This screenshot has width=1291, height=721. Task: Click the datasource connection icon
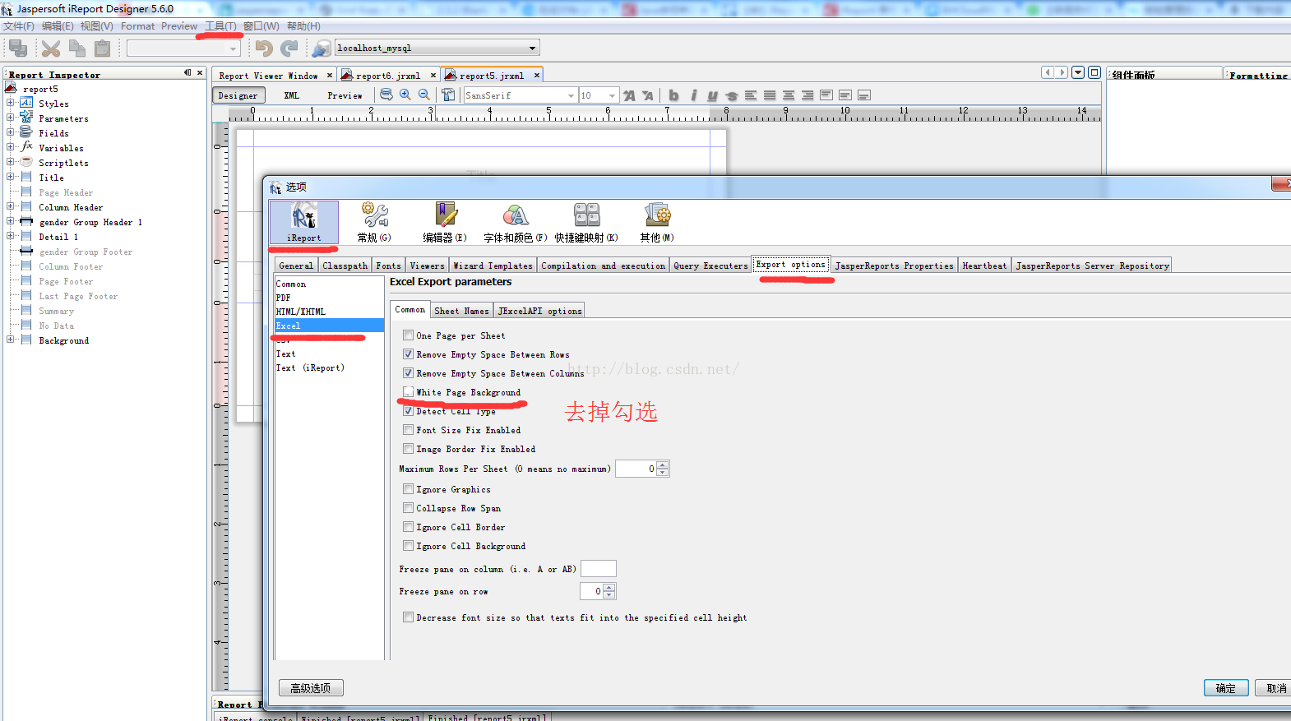[322, 49]
